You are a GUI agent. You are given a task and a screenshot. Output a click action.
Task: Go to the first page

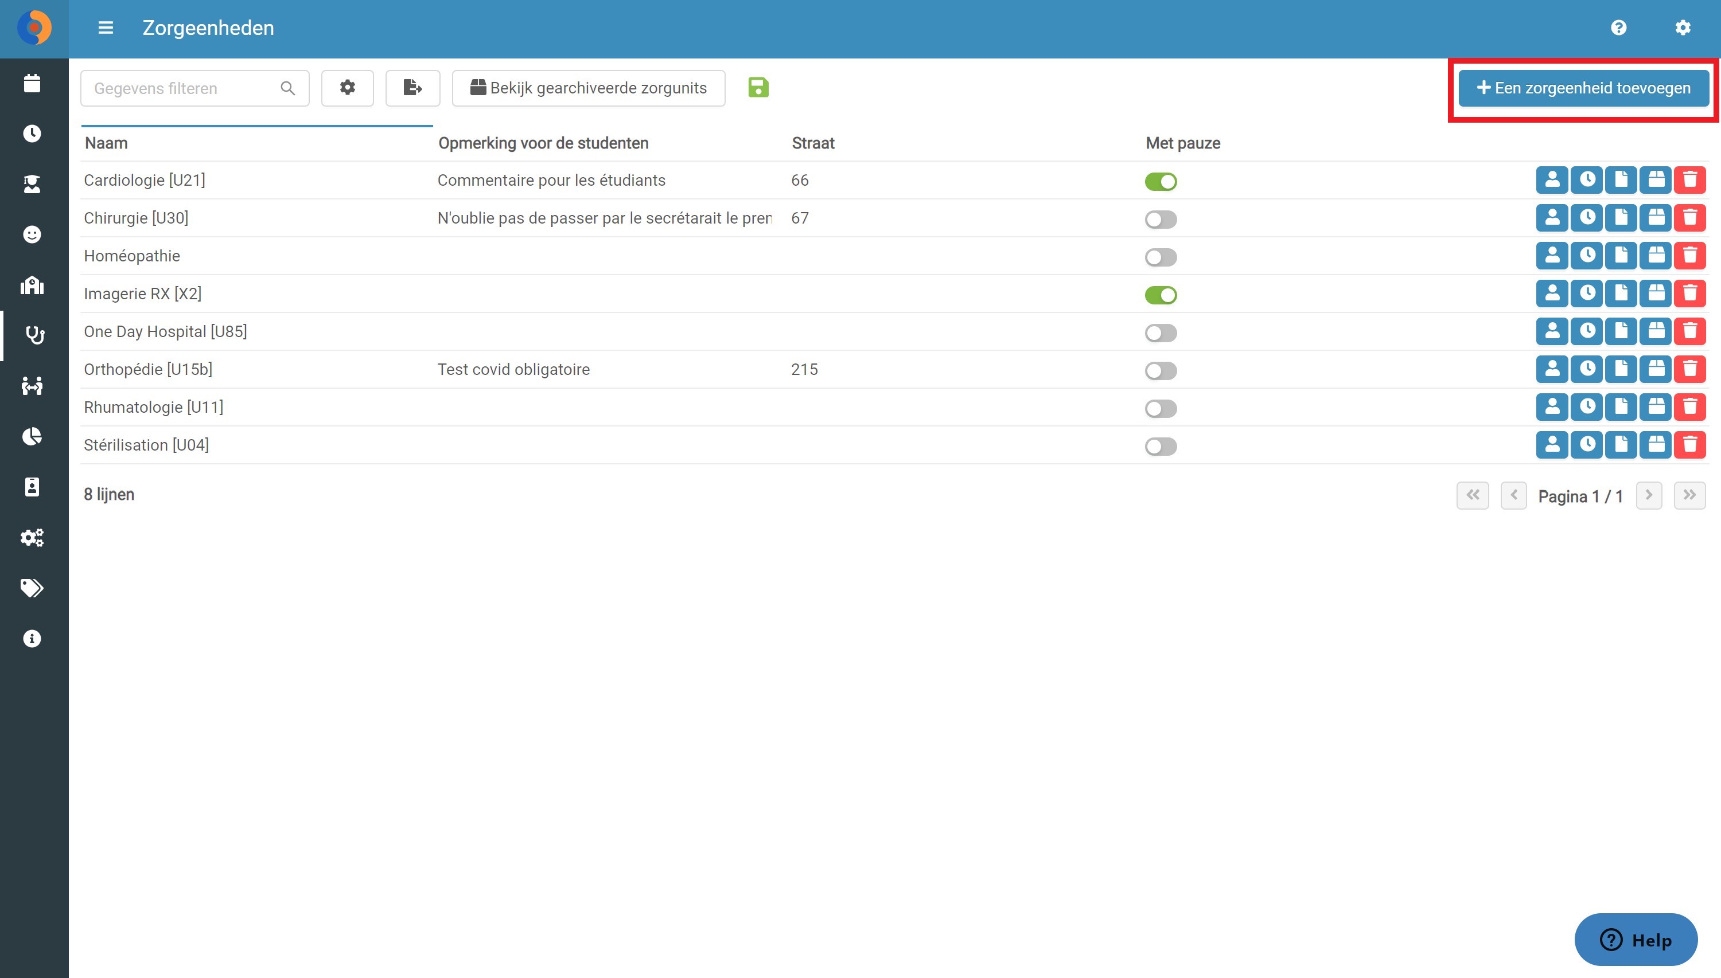[x=1473, y=496]
